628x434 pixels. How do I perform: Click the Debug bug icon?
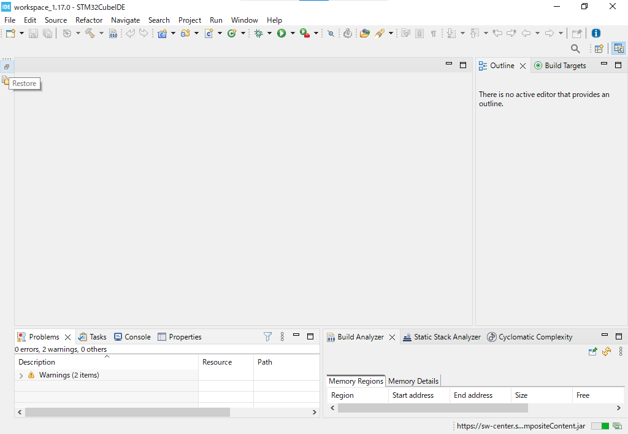(259, 33)
